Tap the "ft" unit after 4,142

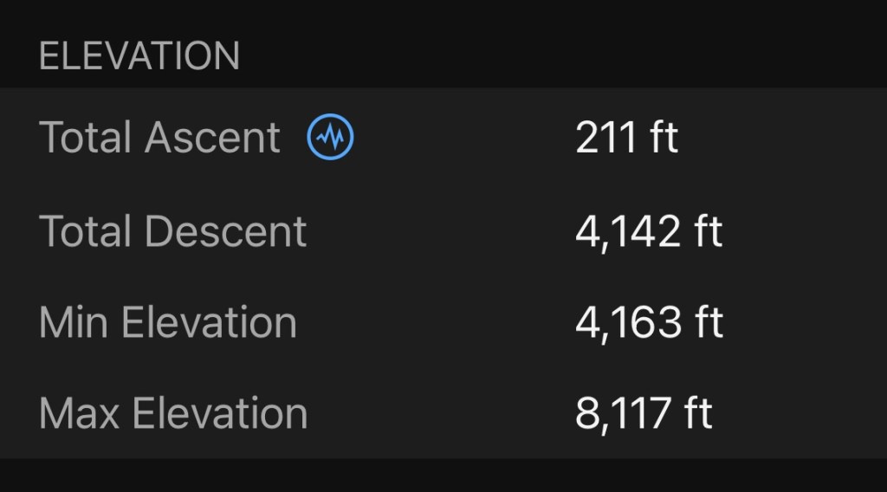(x=706, y=232)
